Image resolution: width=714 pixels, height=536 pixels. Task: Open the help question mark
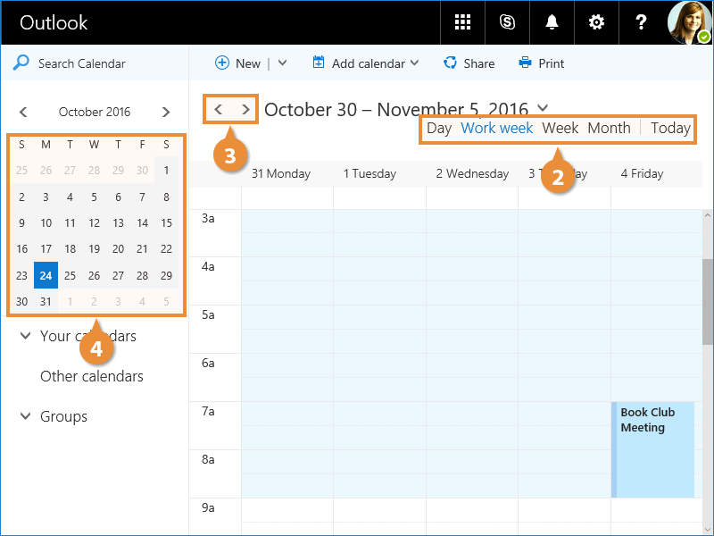641,22
